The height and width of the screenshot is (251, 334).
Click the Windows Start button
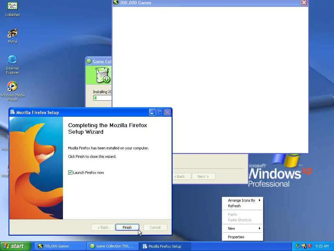point(15,246)
